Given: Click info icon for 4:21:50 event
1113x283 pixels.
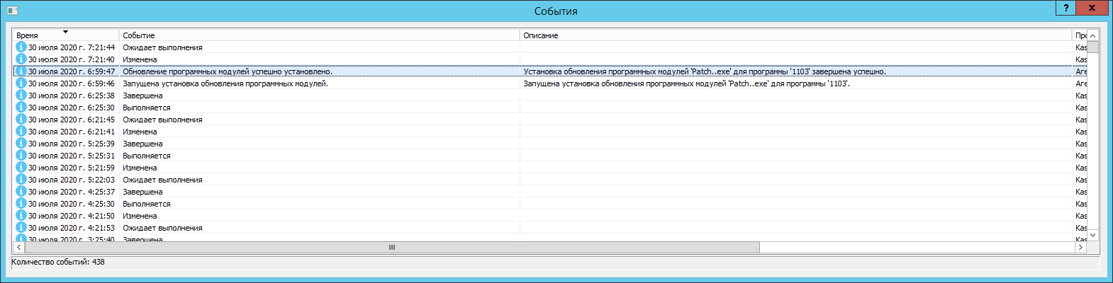Looking at the screenshot, I should click(21, 215).
